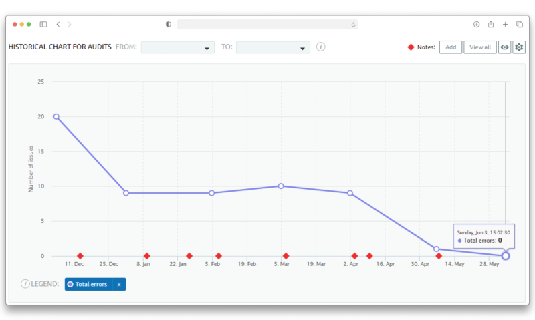Open the FROM date dropdown
The width and height of the screenshot is (535, 320).
coord(177,47)
